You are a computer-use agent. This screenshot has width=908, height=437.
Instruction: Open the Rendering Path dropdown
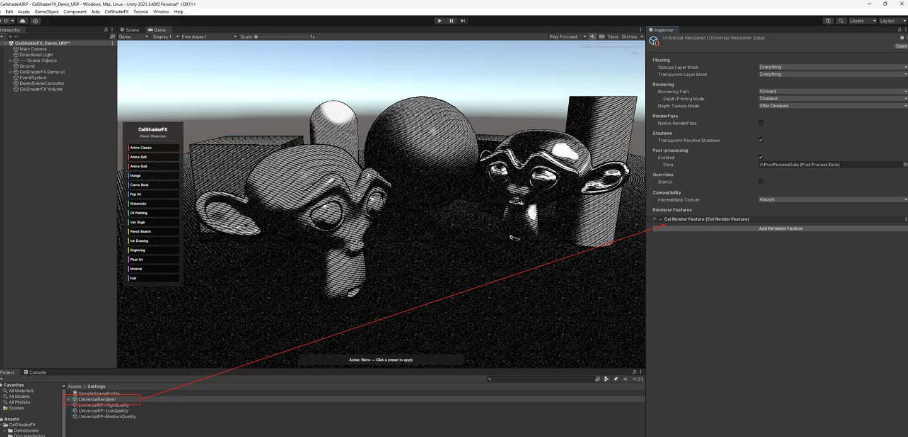(833, 91)
